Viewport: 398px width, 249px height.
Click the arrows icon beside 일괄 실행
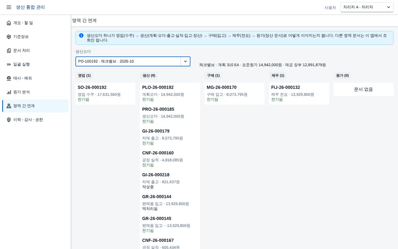(x=9, y=64)
